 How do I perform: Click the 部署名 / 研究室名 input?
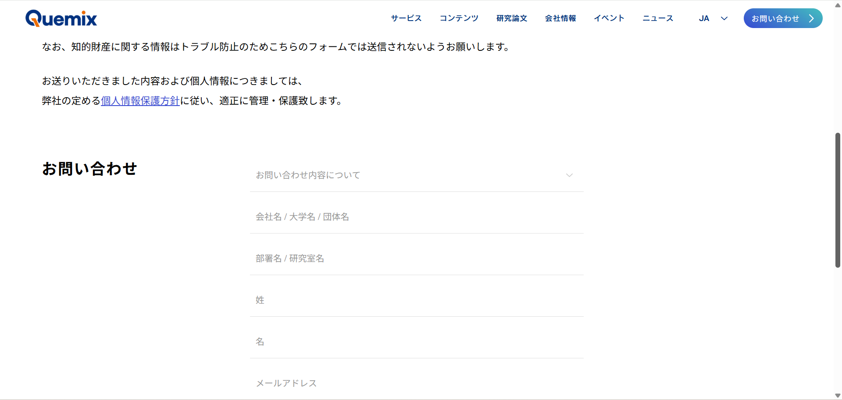tap(417, 258)
